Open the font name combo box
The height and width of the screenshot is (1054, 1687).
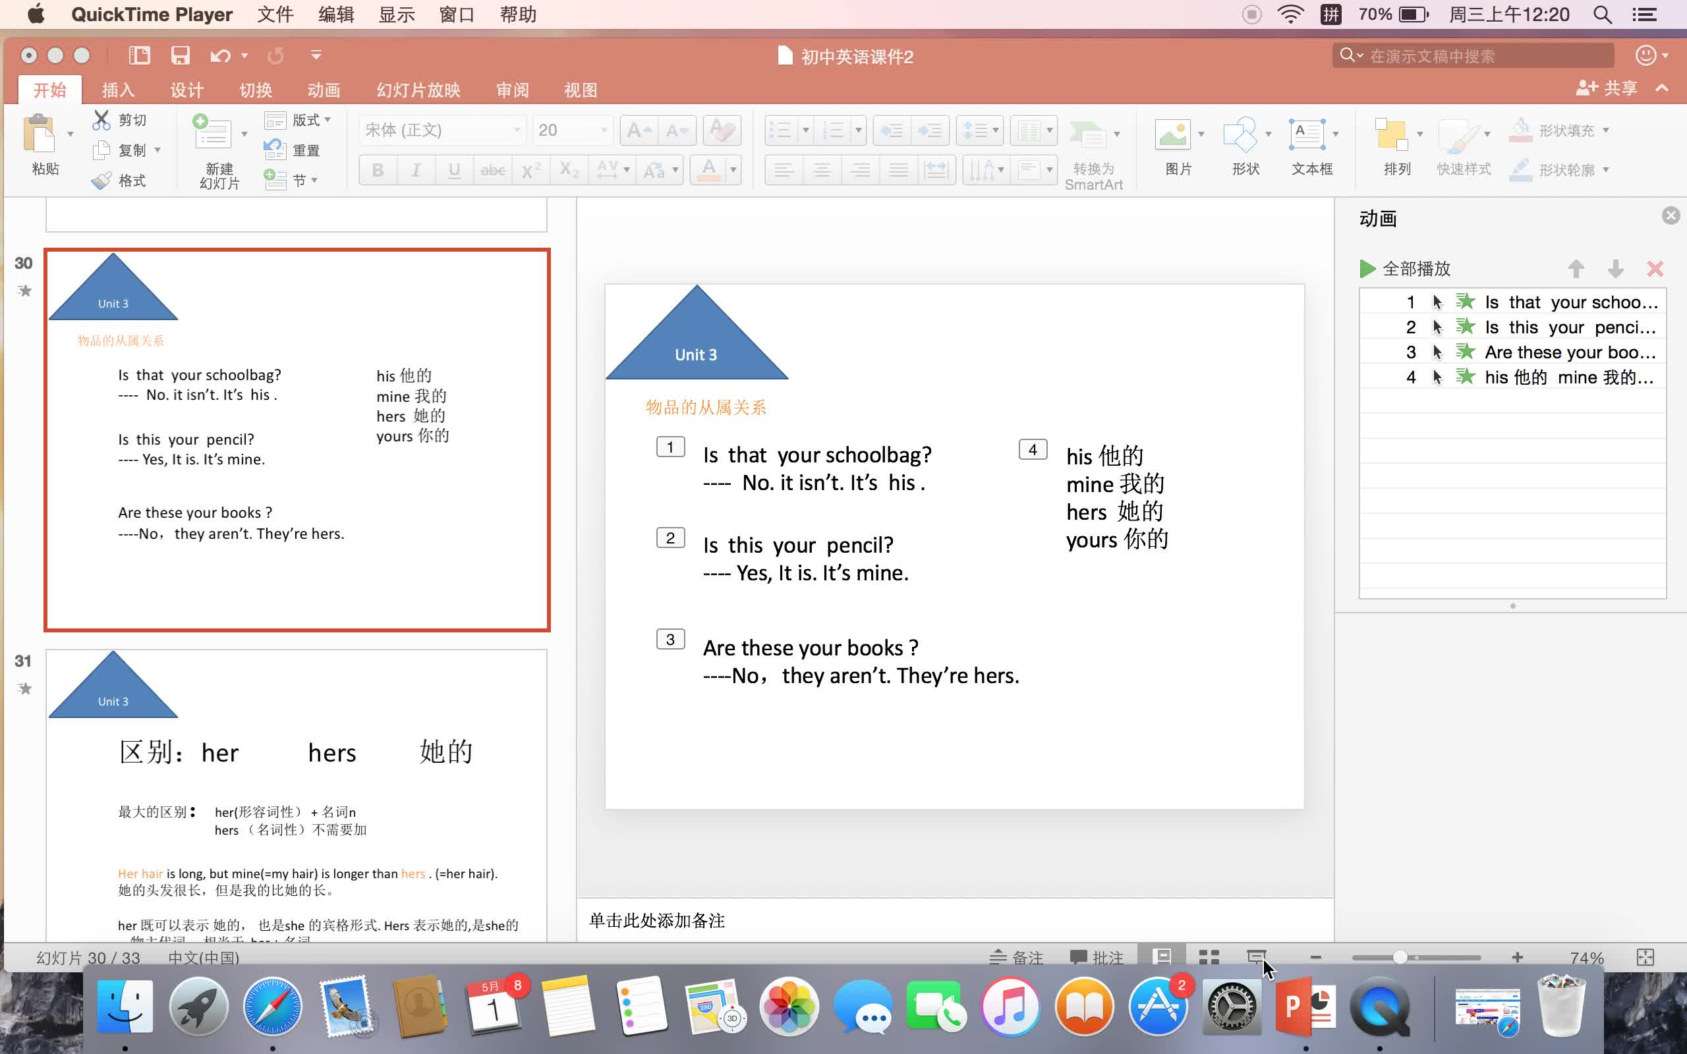click(x=442, y=130)
